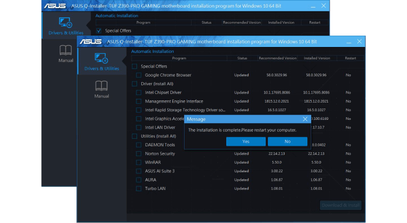Toggle Special Offers group checkbox in front window

tap(134, 66)
